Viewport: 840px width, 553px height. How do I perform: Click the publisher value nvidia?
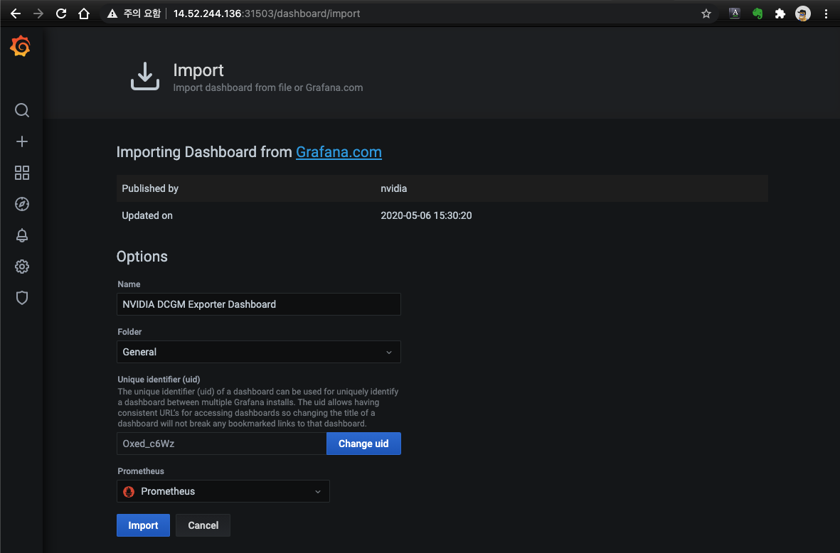[x=394, y=188]
